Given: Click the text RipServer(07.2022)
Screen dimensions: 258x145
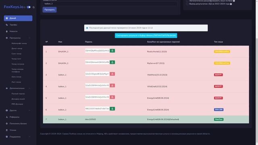Looking at the screenshot, I should [156, 63].
